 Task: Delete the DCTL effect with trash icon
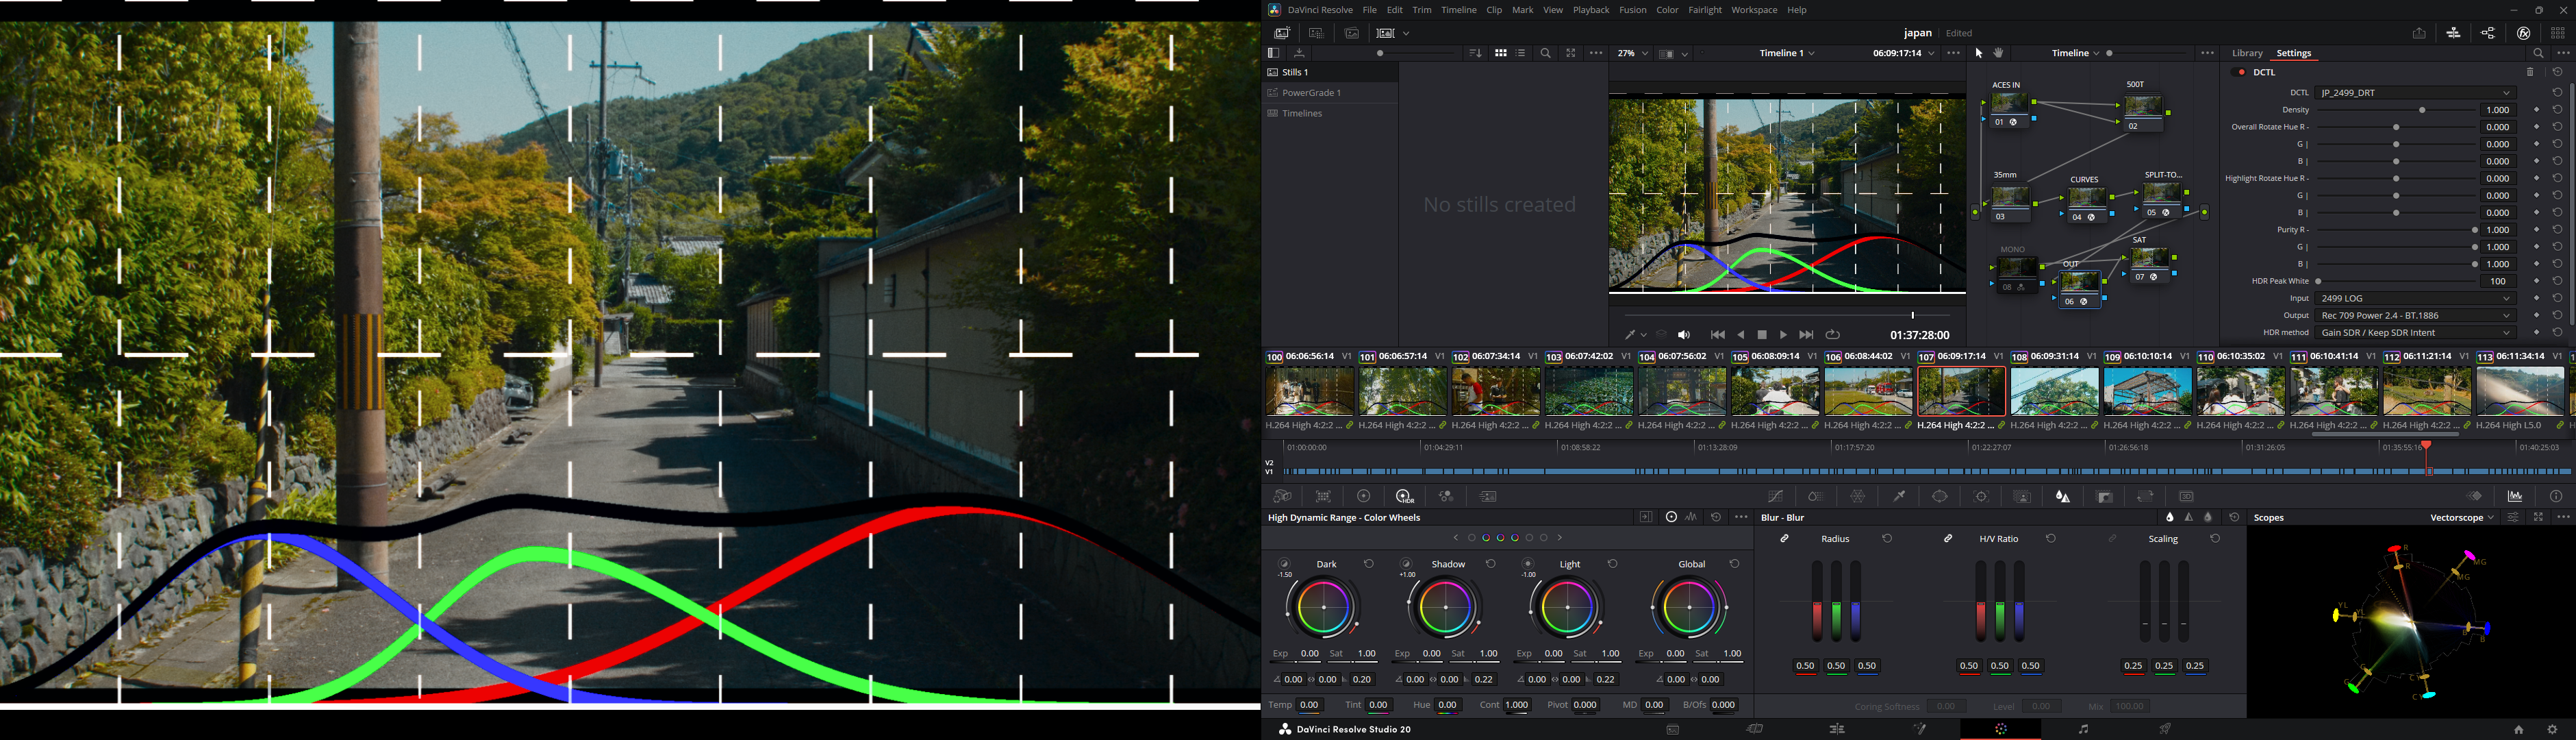coord(2531,72)
